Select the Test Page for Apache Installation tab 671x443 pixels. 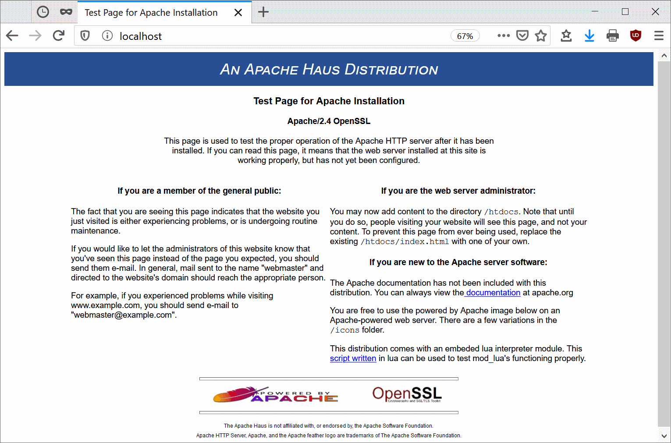151,12
